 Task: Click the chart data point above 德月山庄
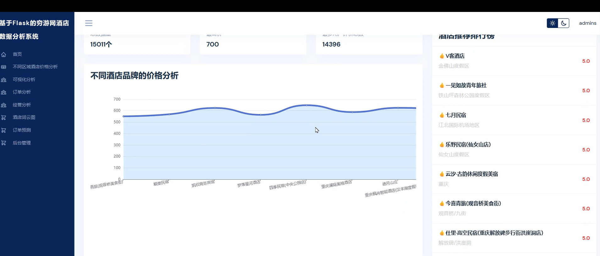pos(398,108)
